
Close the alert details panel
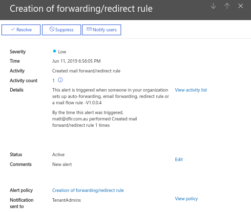[x=240, y=6]
